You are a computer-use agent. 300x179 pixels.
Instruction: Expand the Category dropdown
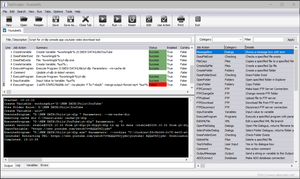tap(241, 40)
